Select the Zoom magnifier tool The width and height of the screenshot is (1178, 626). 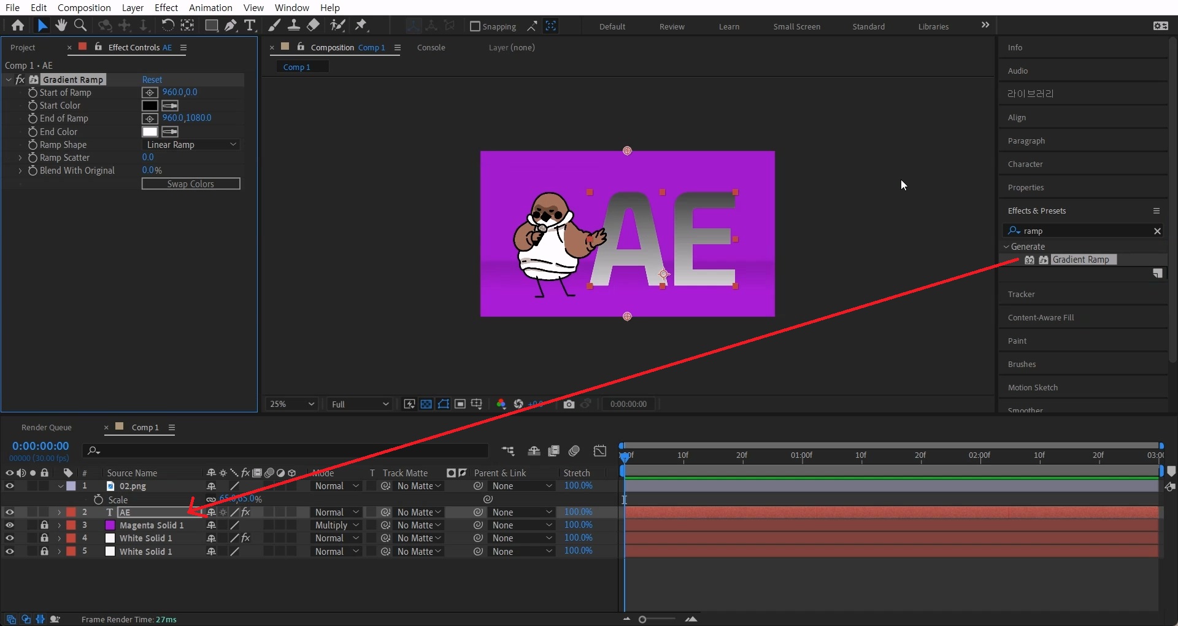[x=80, y=26]
